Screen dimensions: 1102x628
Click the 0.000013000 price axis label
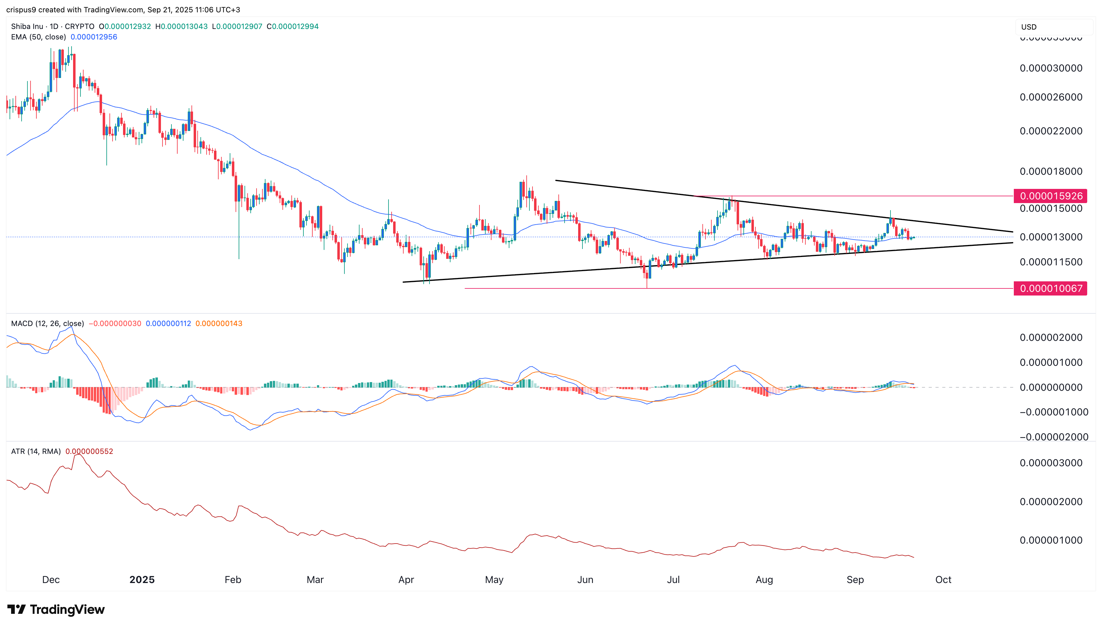click(x=1051, y=237)
